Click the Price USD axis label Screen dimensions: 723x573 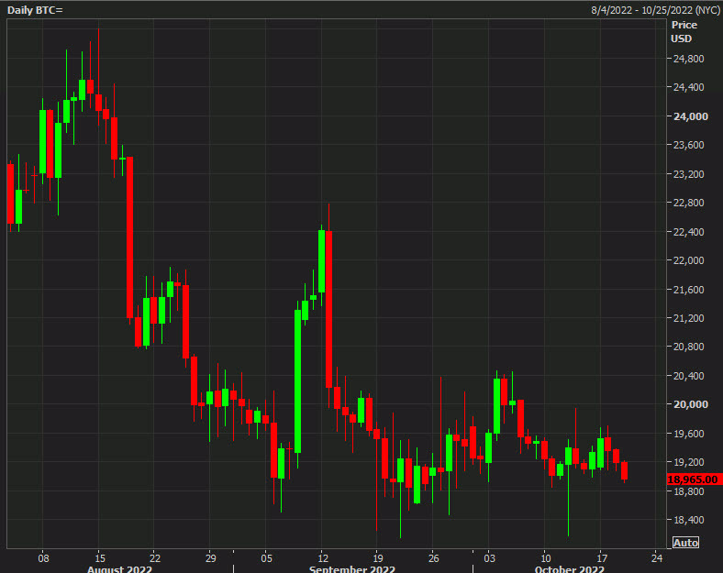point(682,32)
